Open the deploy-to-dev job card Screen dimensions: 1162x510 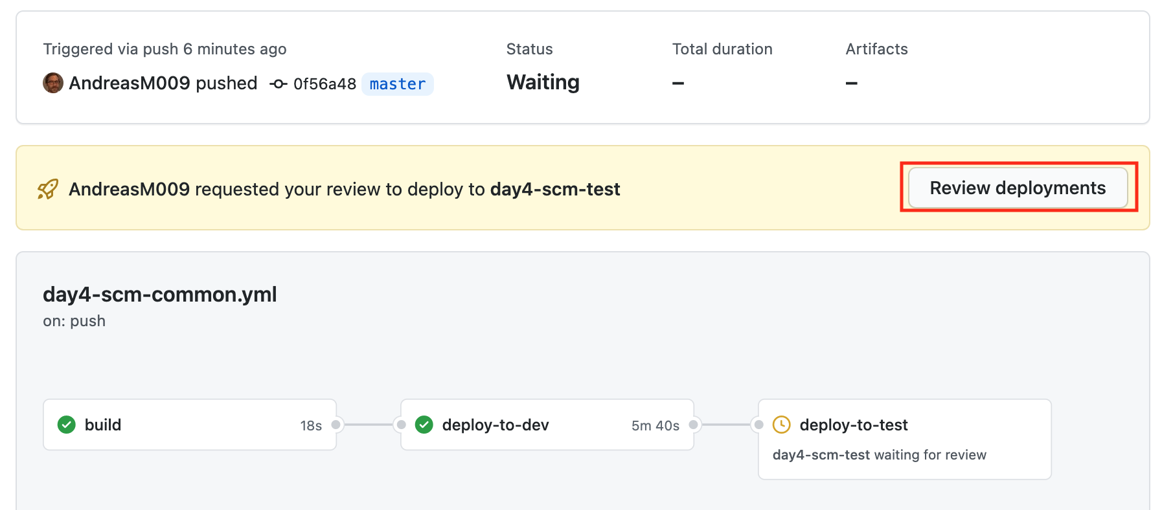[547, 425]
